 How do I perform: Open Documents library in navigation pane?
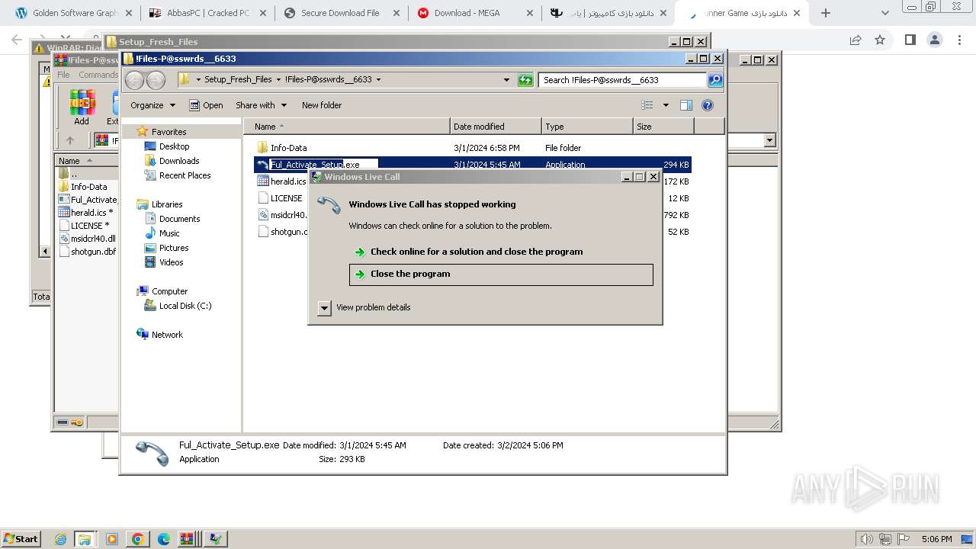(x=179, y=219)
